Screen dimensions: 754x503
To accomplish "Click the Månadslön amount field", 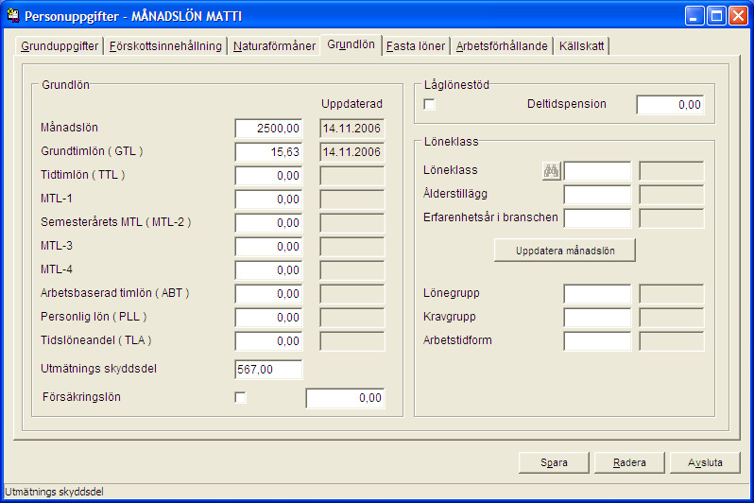I will coord(268,129).
